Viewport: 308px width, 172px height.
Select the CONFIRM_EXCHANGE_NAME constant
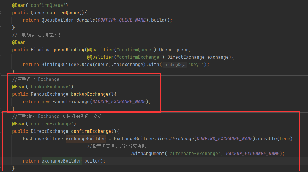click(x=225, y=139)
